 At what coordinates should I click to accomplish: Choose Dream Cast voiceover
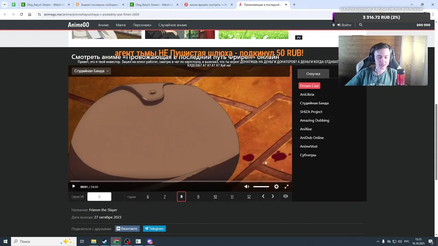tap(309, 86)
